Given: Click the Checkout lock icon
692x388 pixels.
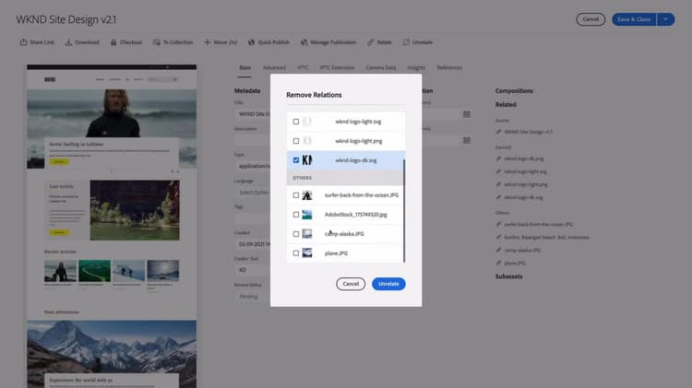Looking at the screenshot, I should coord(113,42).
